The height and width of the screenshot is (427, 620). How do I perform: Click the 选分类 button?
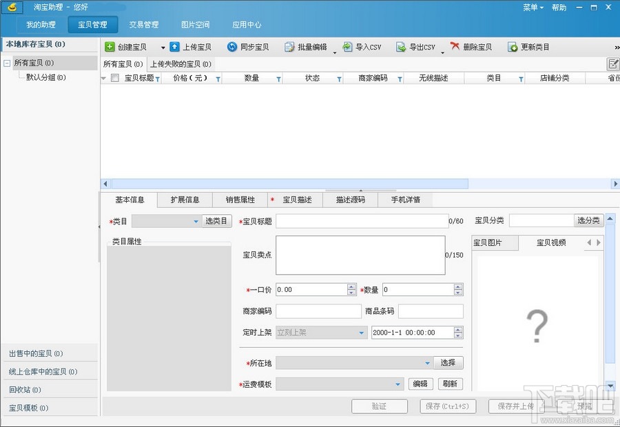click(589, 220)
